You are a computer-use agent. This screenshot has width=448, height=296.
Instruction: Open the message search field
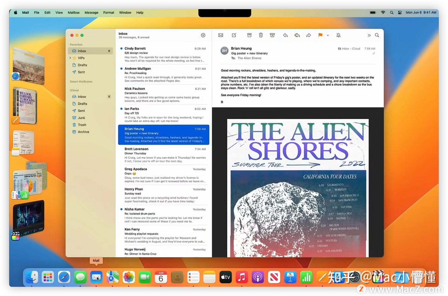pyautogui.click(x=377, y=35)
